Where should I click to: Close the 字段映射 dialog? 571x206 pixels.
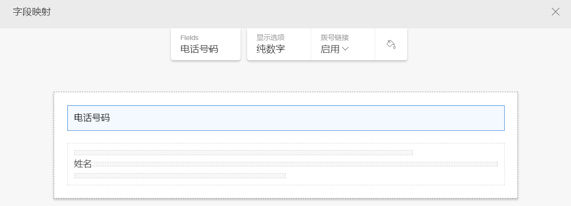pyautogui.click(x=555, y=12)
